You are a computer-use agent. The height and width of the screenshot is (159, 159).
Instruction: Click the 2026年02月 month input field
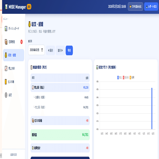pos(36,50)
